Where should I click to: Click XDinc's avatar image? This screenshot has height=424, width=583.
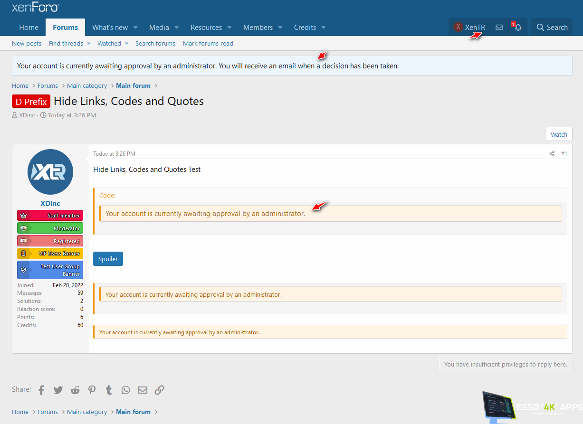pyautogui.click(x=50, y=172)
